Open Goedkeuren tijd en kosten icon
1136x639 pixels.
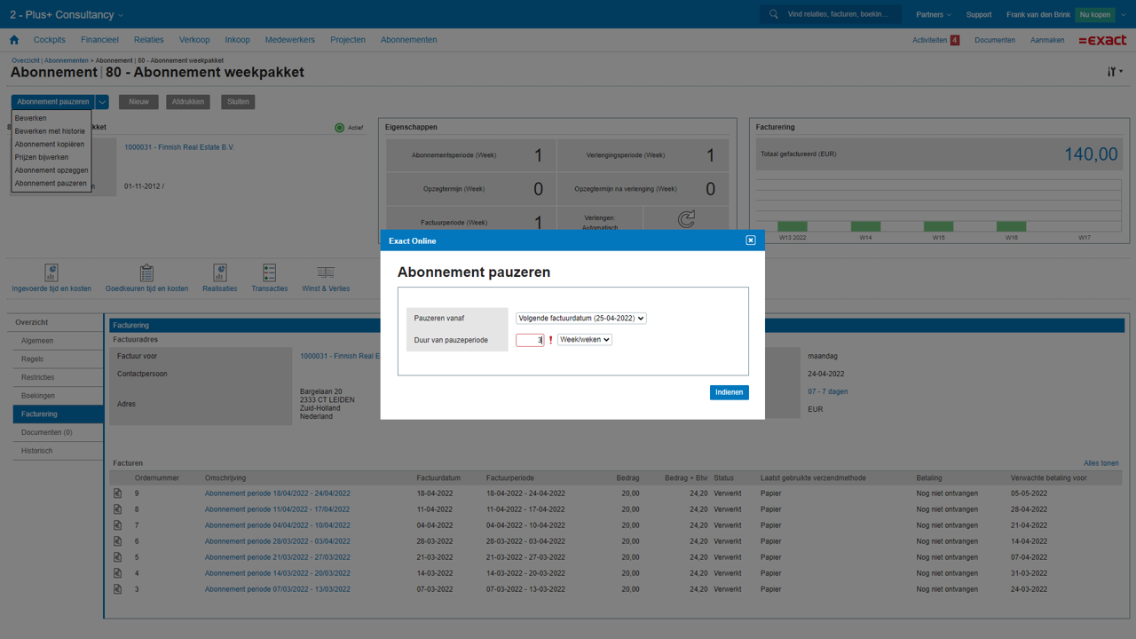coord(146,272)
